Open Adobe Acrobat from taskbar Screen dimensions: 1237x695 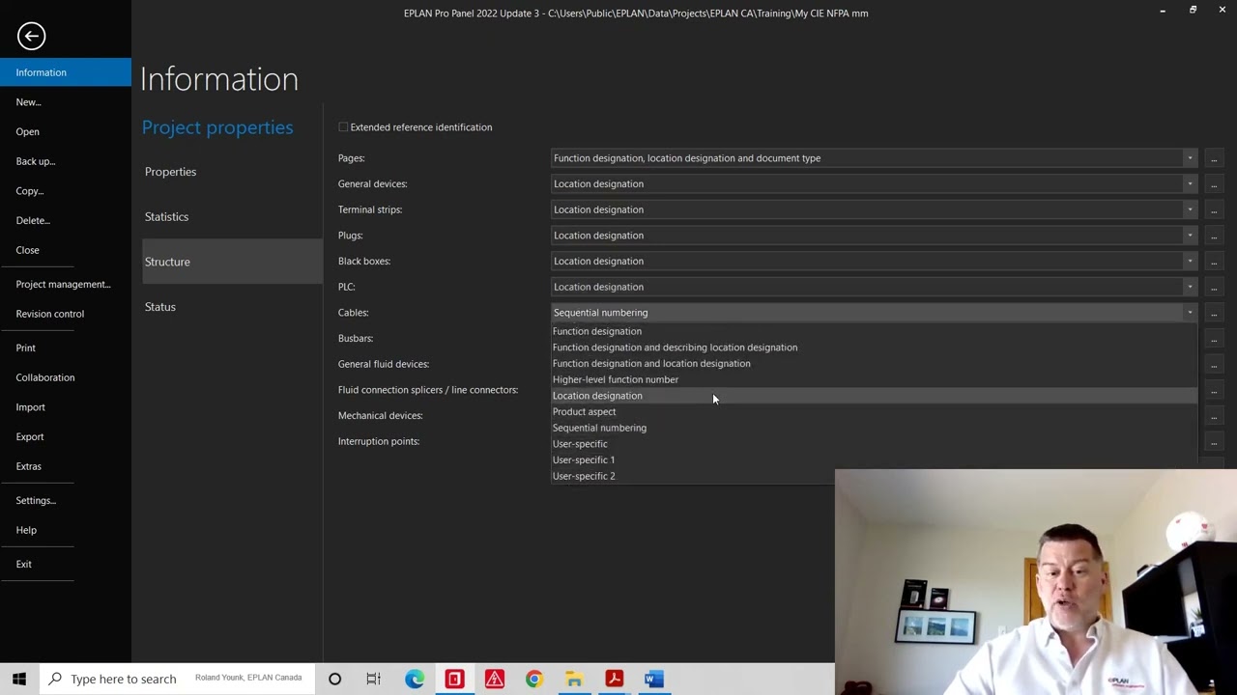tap(614, 679)
